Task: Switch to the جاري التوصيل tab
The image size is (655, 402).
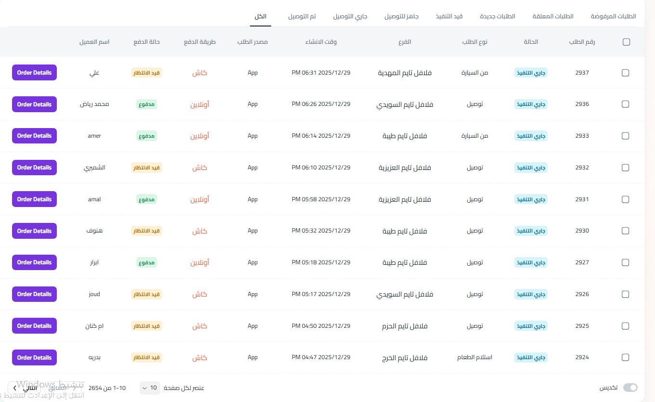Action: (350, 16)
